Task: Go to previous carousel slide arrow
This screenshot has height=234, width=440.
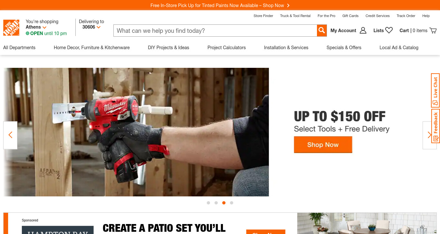Action: point(10,135)
